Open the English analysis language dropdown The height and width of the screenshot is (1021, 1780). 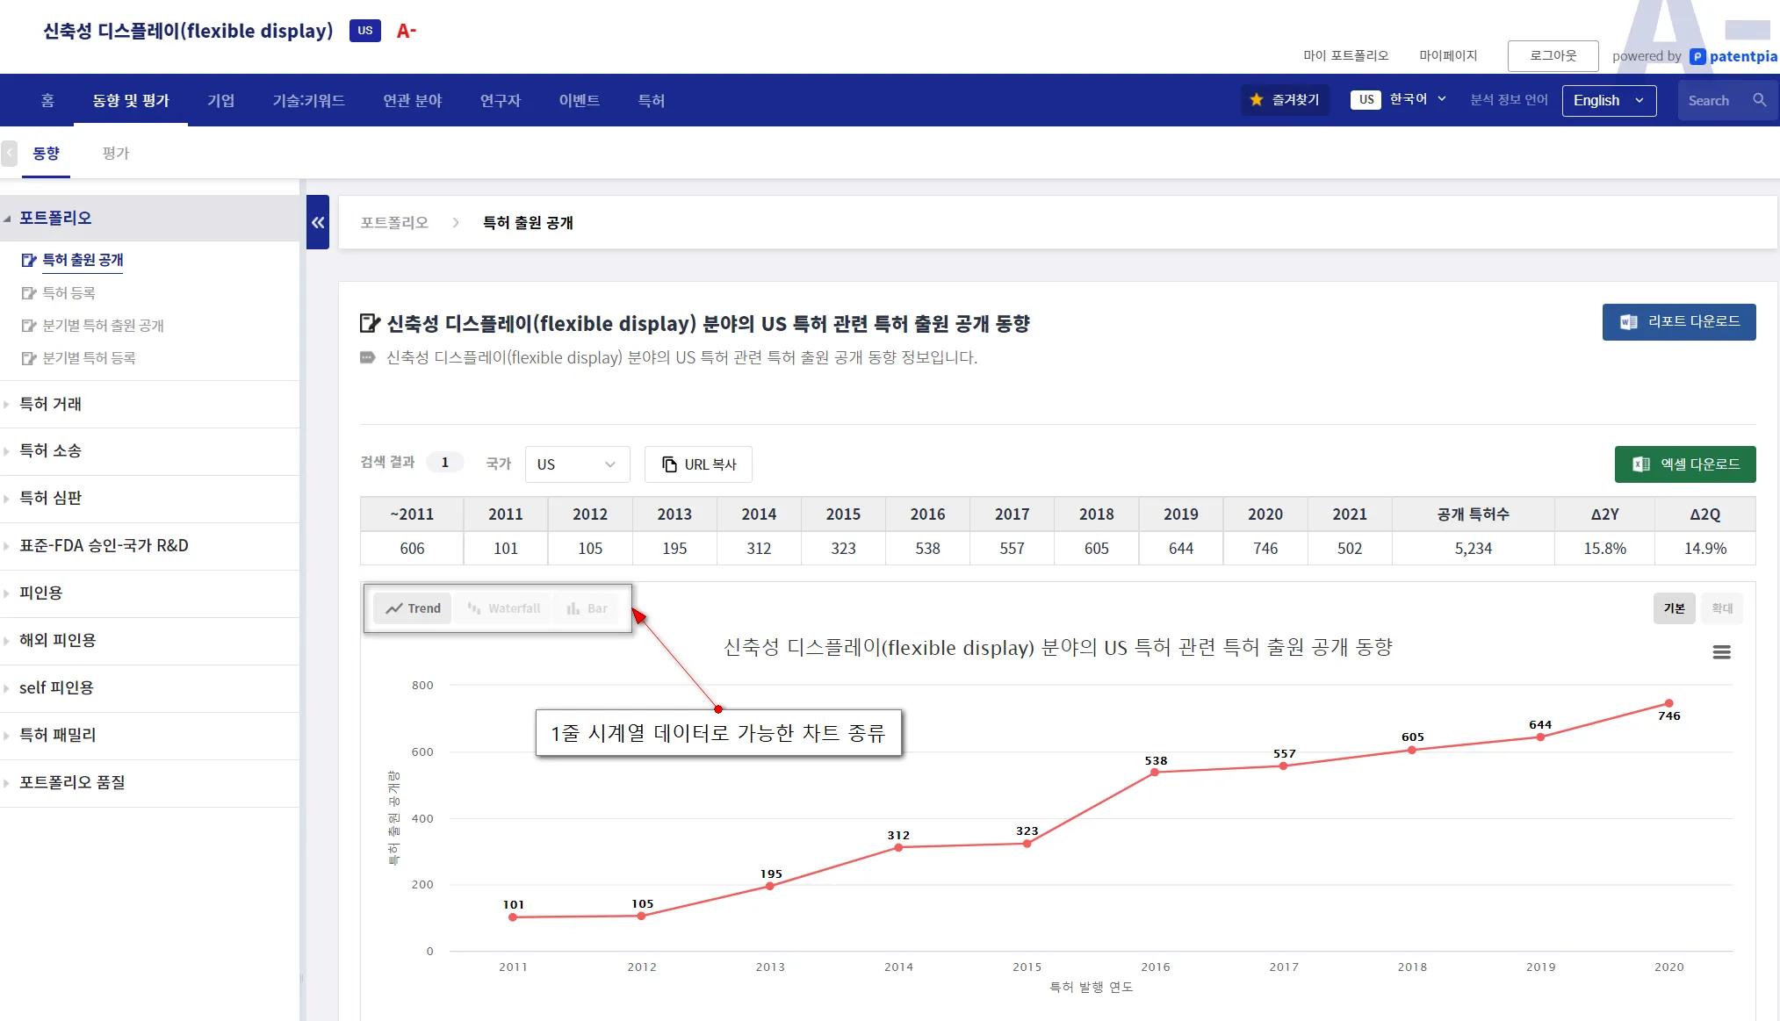click(1608, 101)
